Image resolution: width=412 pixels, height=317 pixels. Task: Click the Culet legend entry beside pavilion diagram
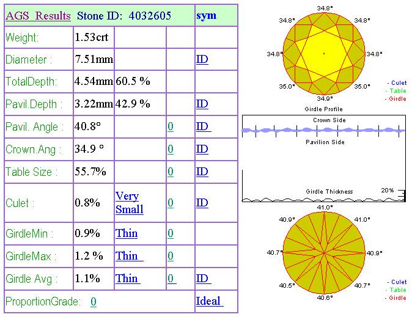(x=397, y=282)
